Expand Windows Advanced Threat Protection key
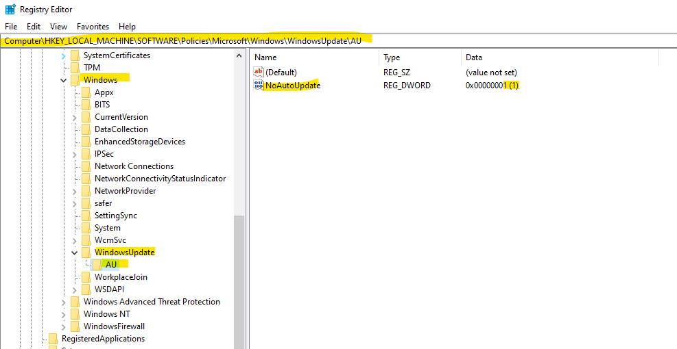Viewport: 677px width, 349px height. [64, 302]
